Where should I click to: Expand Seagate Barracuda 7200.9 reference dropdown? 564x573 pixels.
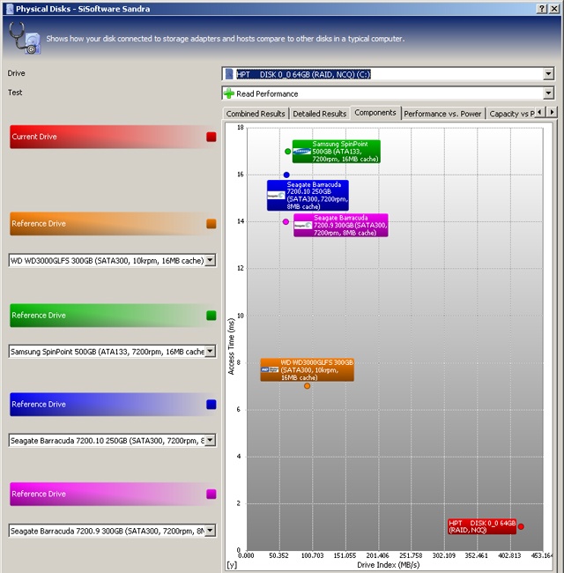click(x=211, y=531)
